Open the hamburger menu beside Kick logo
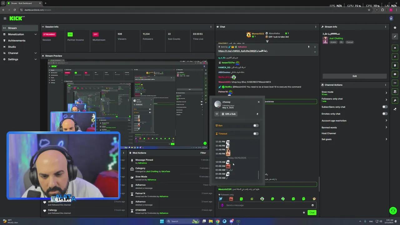Screen dimensions: 400x225 [5, 18]
